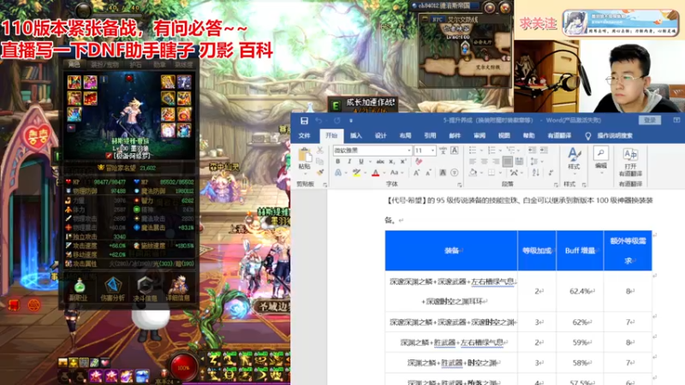Toggle Center paragraph alignment
The width and height of the screenshot is (685, 385).
[484, 162]
